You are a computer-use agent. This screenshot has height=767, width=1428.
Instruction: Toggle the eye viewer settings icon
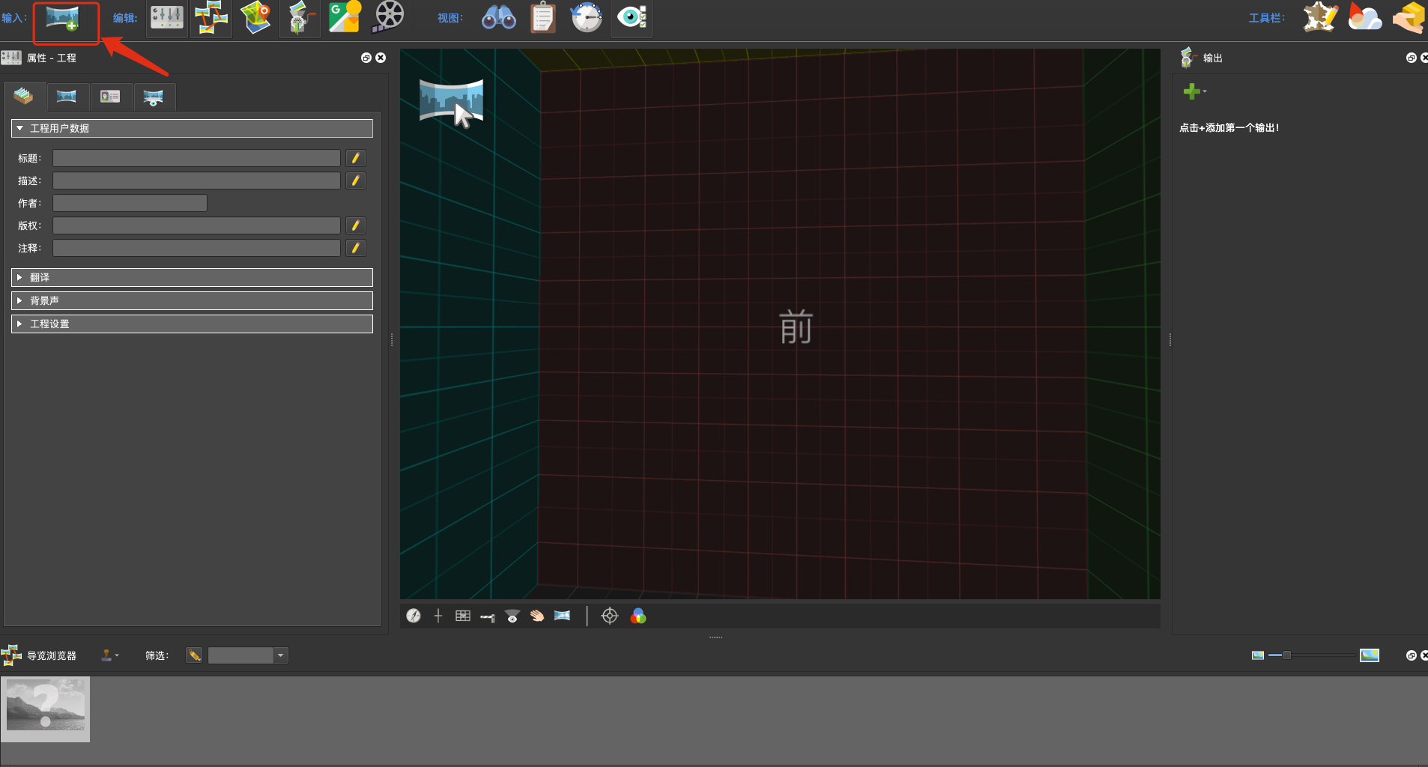tap(632, 18)
